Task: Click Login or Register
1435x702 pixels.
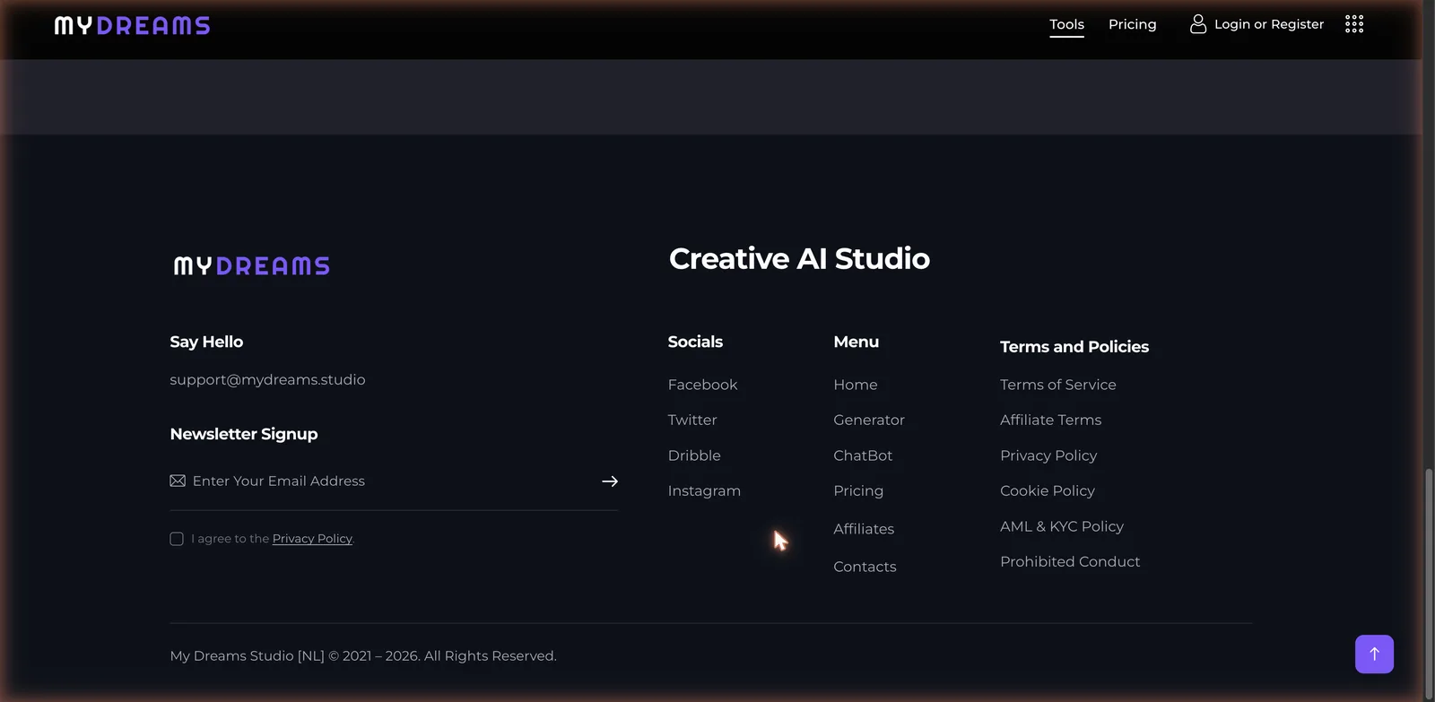Action: pyautogui.click(x=1269, y=24)
